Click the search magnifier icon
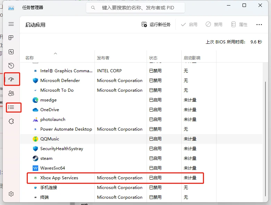The width and height of the screenshot is (271, 205). (93, 8)
